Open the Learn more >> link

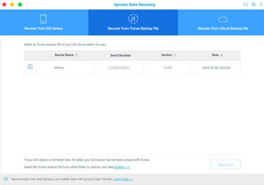(x=123, y=179)
